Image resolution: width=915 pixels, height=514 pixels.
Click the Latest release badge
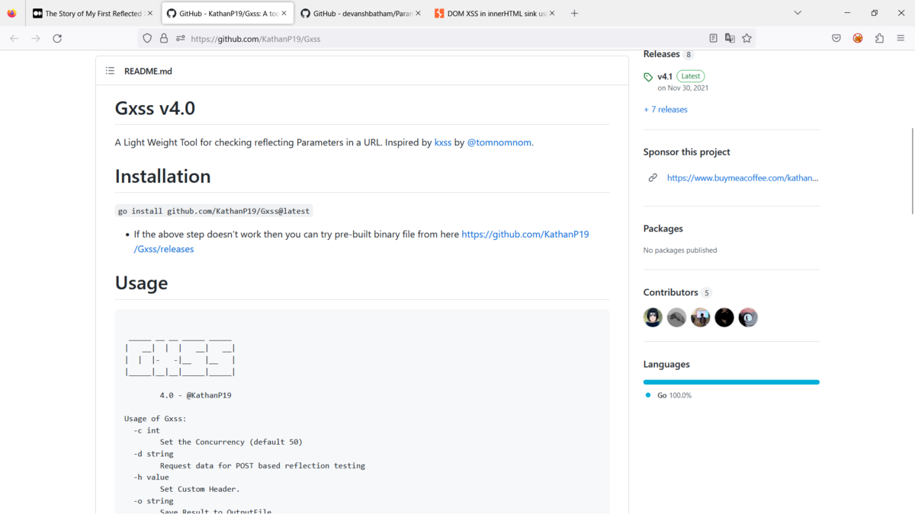691,76
